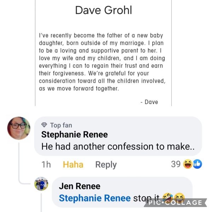Click the Dave Grohl heading

pos(104,10)
